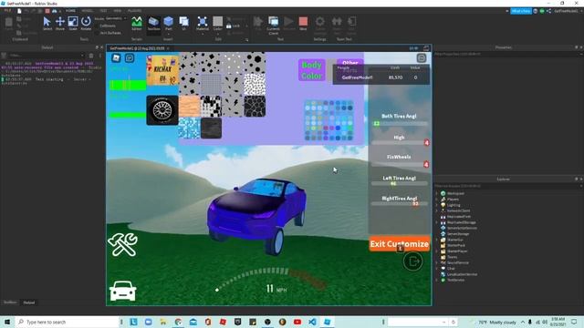Expand the ReplicatedStorage node
584x328 pixels.
coord(436,222)
